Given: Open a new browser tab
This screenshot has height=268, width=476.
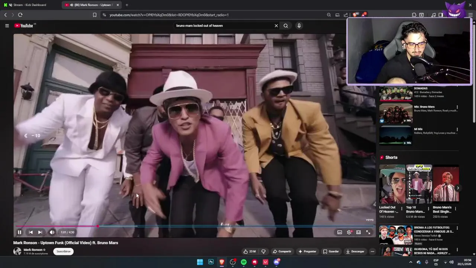Looking at the screenshot, I should 127,5.
